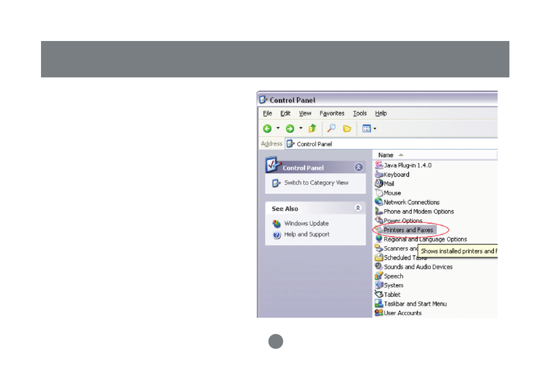551x383 pixels.
Task: Select the Taskbar and Start Menu icon
Action: (x=379, y=303)
